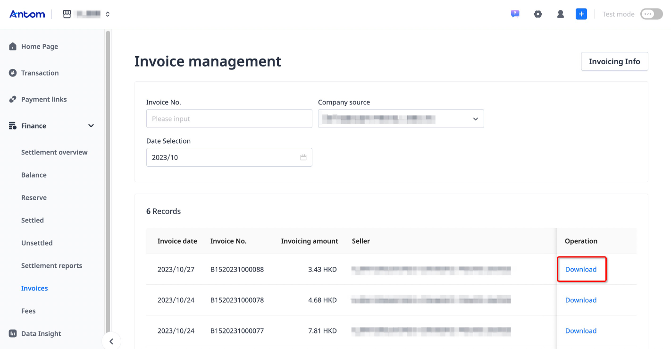The width and height of the screenshot is (671, 349).
Task: Click the Payment links icon
Action: tap(12, 99)
